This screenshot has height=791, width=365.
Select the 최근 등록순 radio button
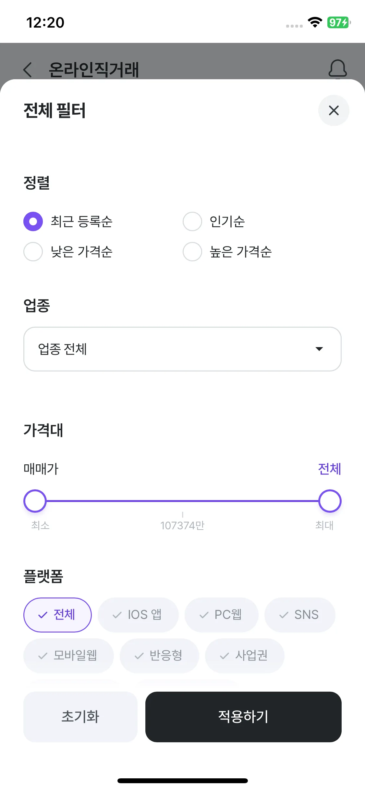(x=33, y=221)
